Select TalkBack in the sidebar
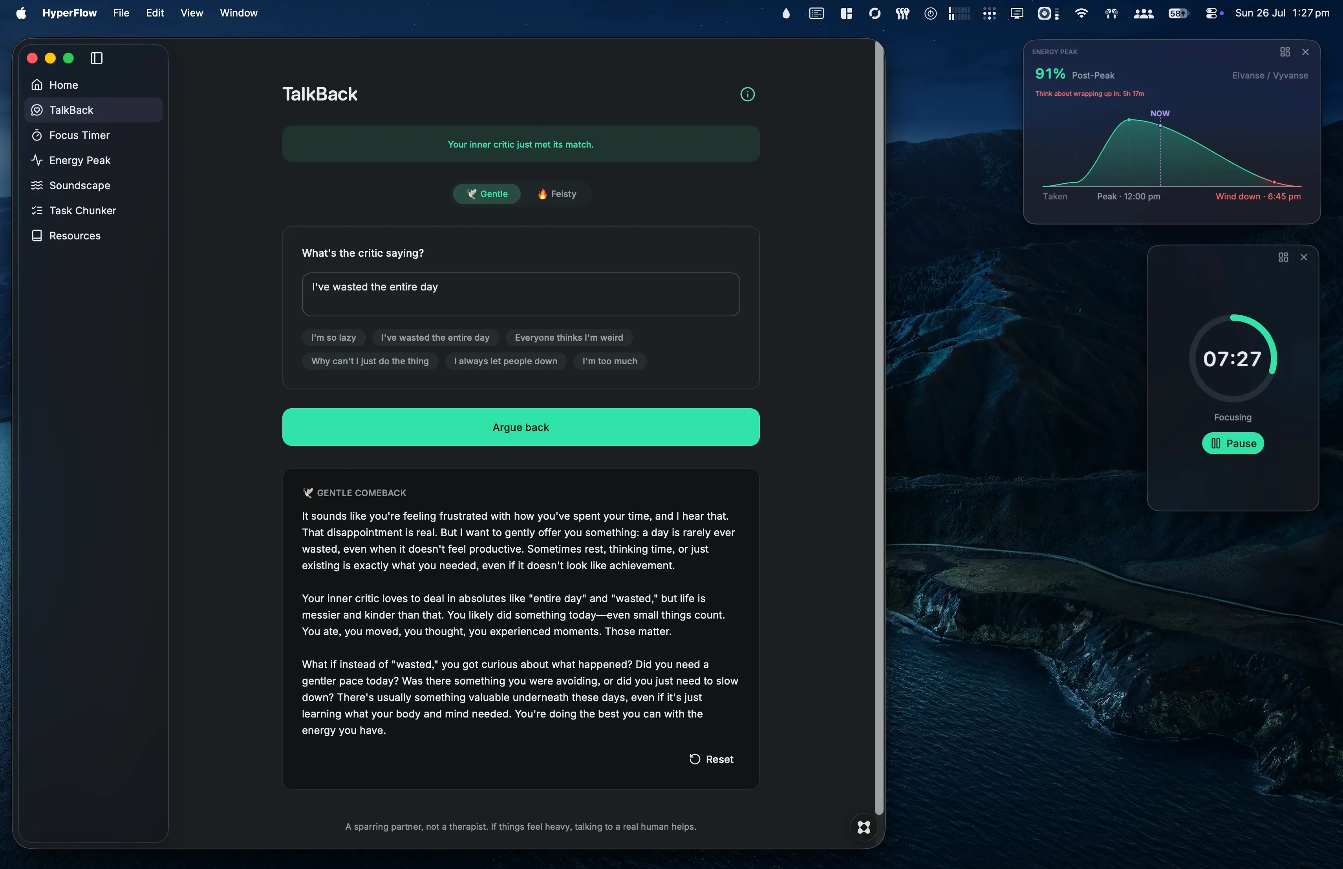 93,110
